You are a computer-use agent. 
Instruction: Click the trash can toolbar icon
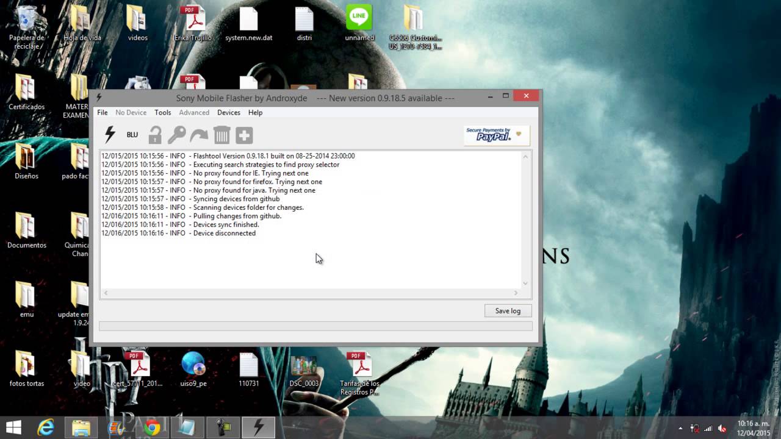click(222, 135)
